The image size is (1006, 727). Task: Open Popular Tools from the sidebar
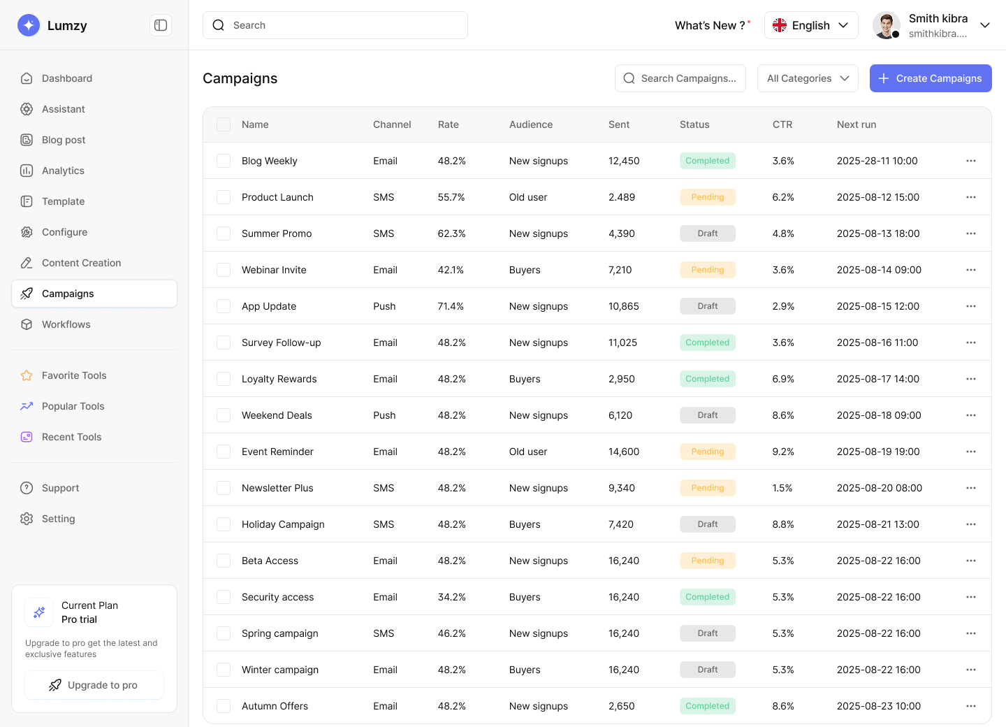pyautogui.click(x=72, y=406)
